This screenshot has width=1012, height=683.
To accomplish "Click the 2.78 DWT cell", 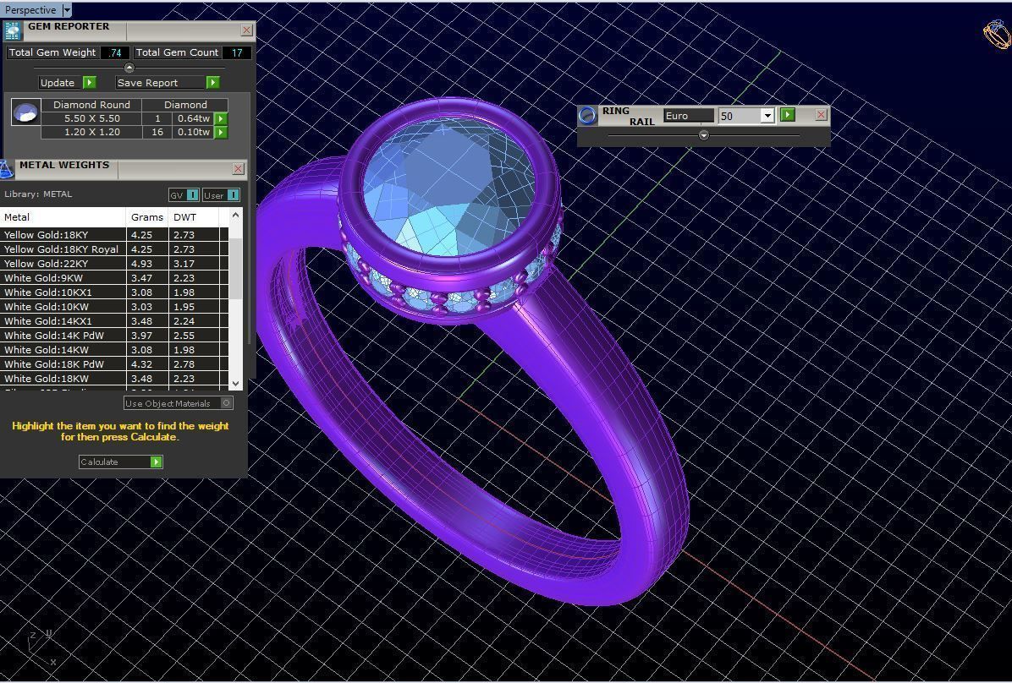I will click(194, 363).
